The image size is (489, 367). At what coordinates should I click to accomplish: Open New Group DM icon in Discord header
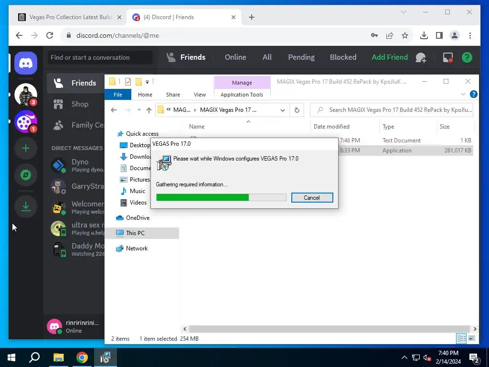(421, 57)
